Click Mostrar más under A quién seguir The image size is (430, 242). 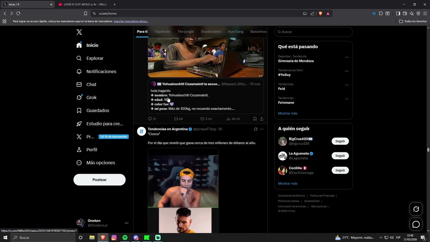(288, 184)
